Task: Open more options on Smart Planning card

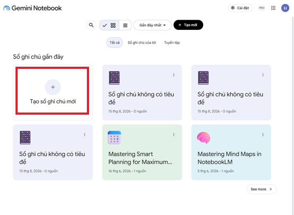Action: point(174,135)
